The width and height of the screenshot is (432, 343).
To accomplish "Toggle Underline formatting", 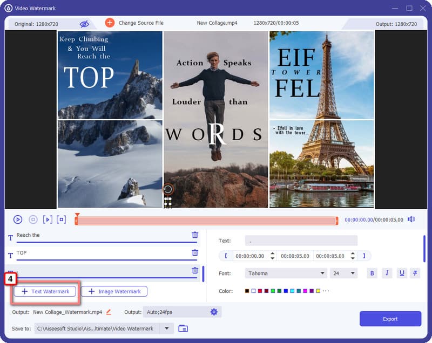I will click(402, 273).
